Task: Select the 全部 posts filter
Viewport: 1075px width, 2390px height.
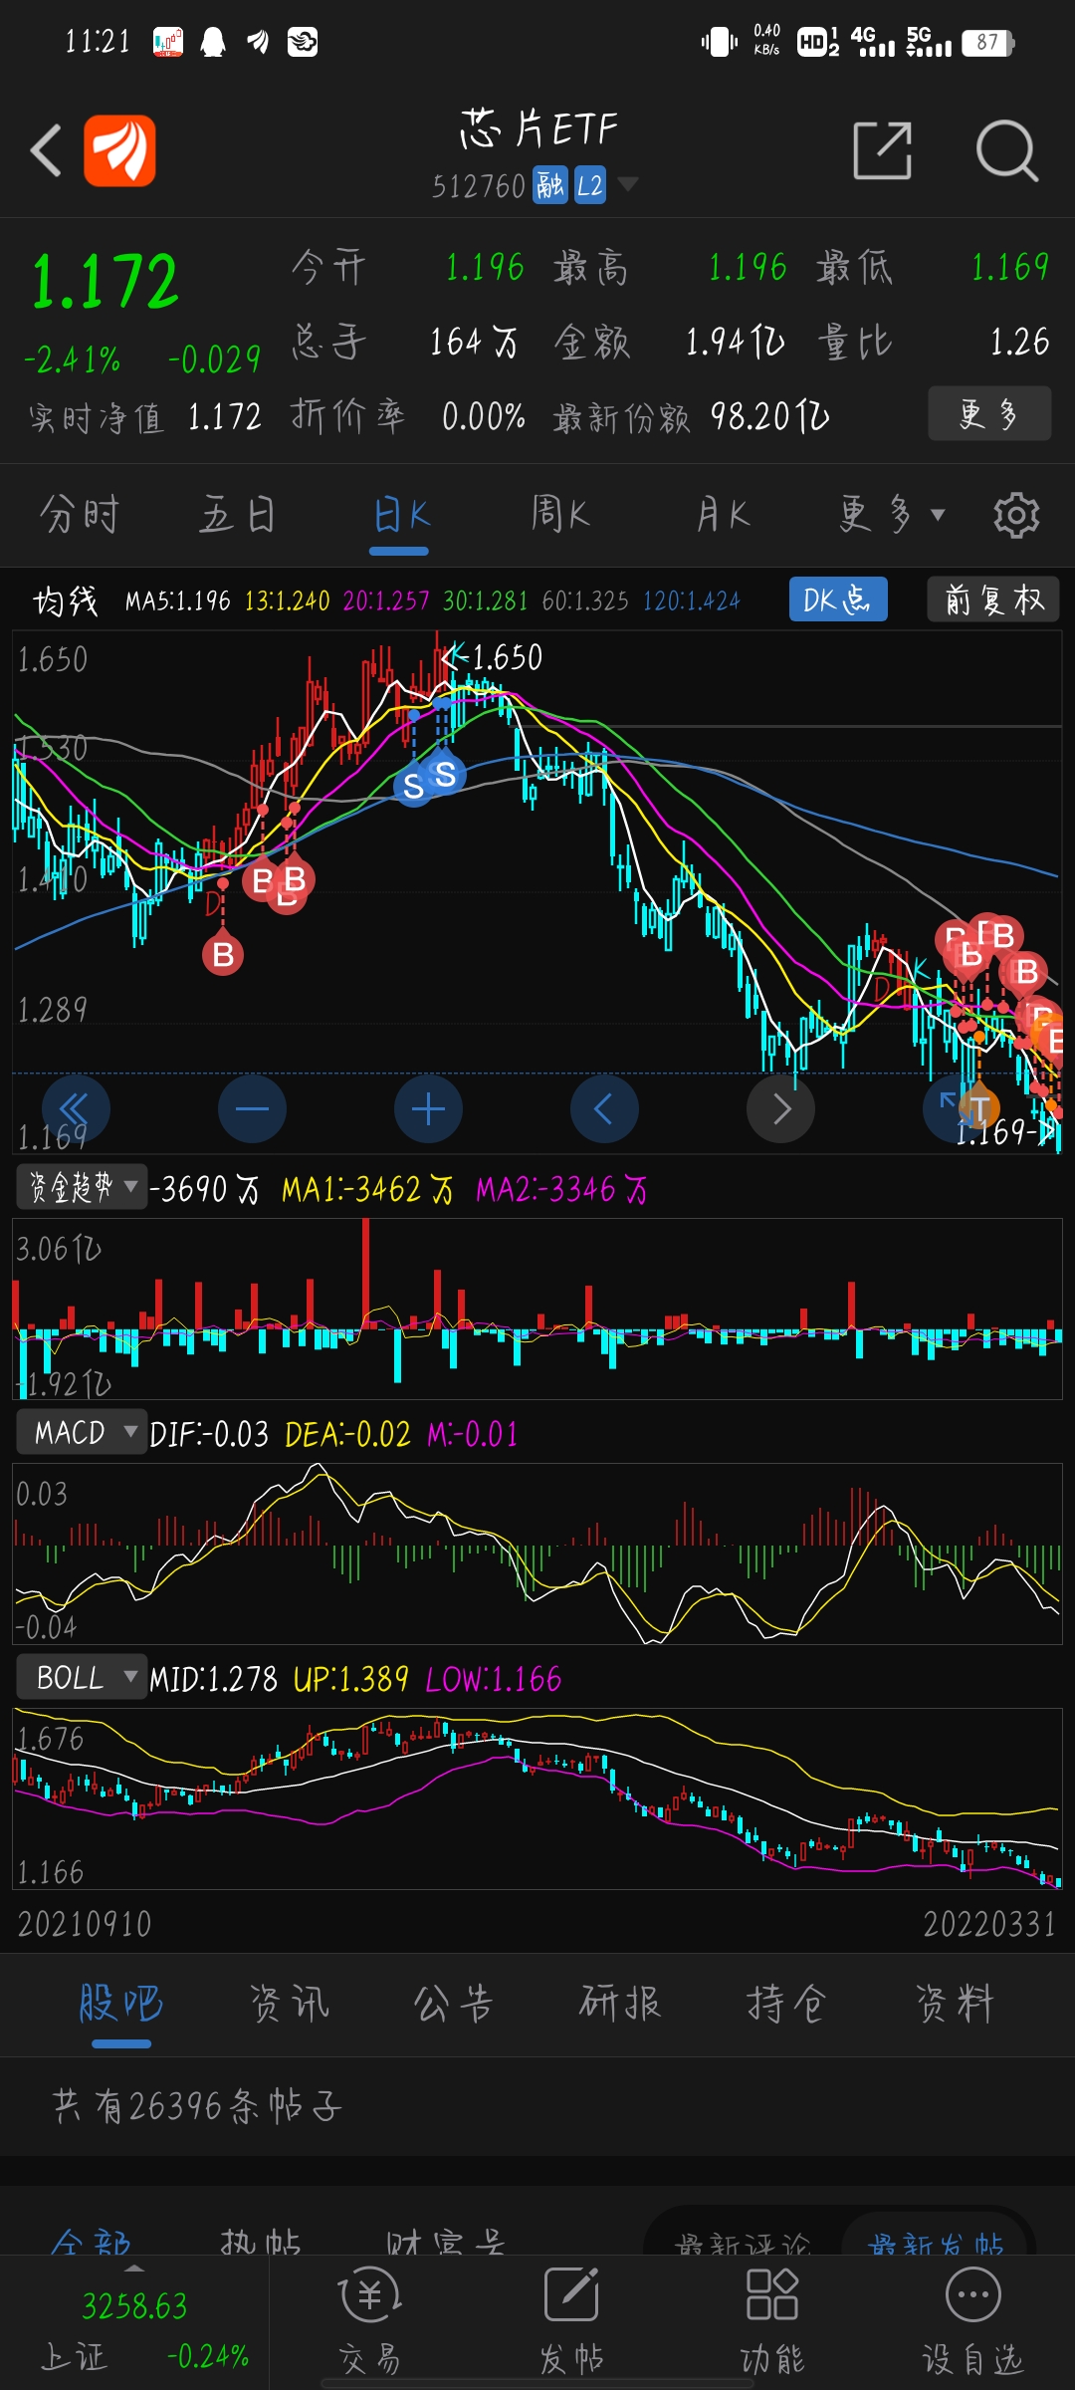Action: (92, 2244)
